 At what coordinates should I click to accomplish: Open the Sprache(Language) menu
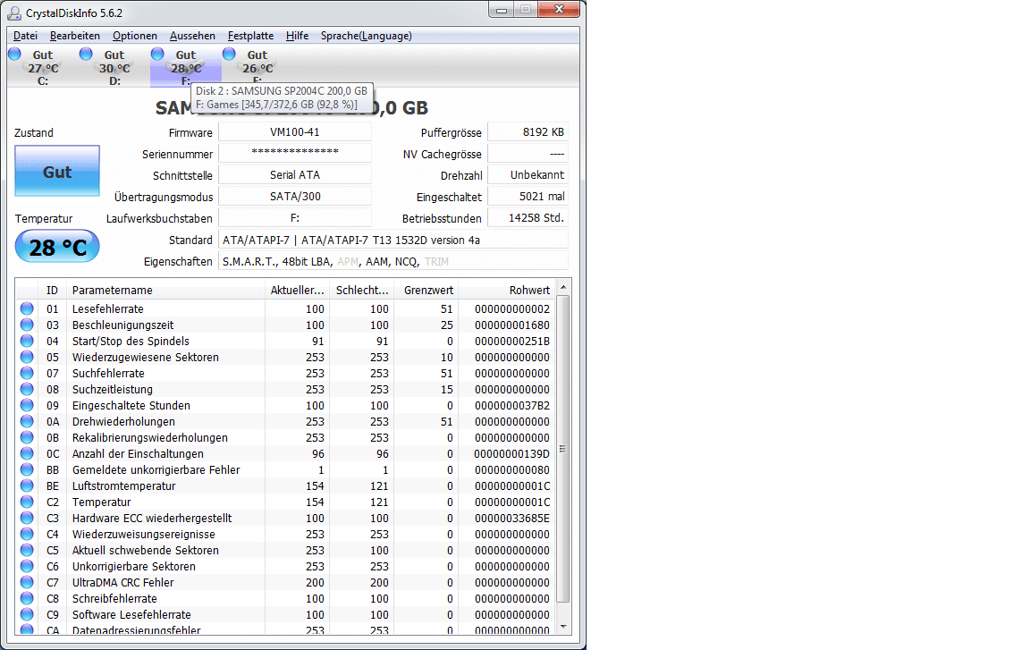pyautogui.click(x=366, y=36)
